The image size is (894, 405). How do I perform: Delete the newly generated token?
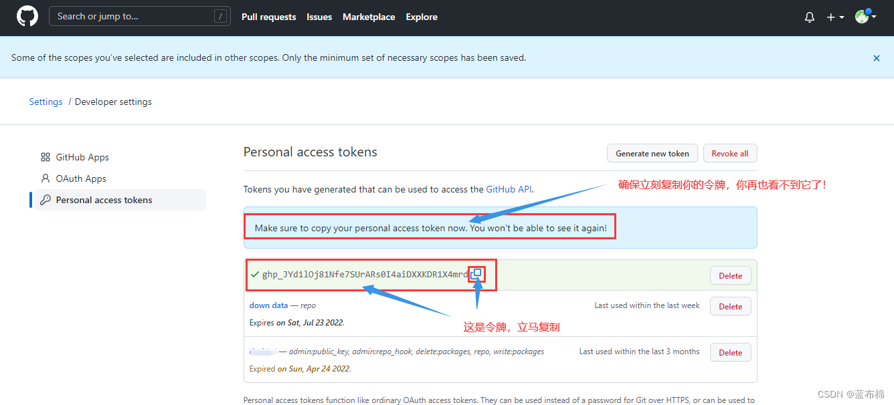click(731, 275)
